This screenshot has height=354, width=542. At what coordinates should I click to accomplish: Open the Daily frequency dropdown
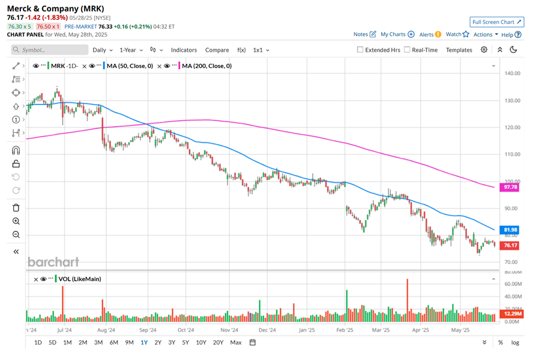(x=103, y=50)
